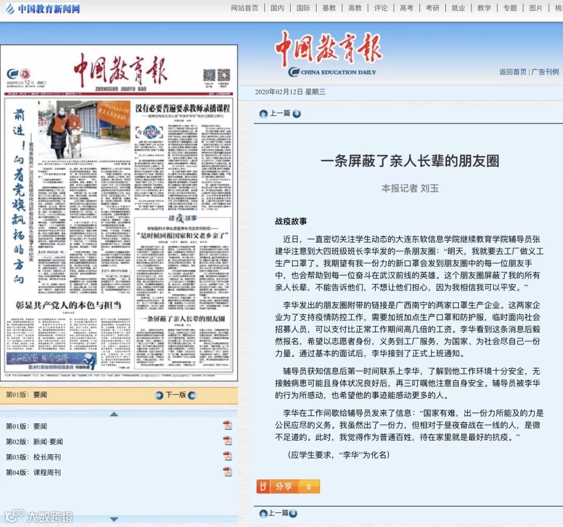Open 图片 navigation item

click(536, 8)
